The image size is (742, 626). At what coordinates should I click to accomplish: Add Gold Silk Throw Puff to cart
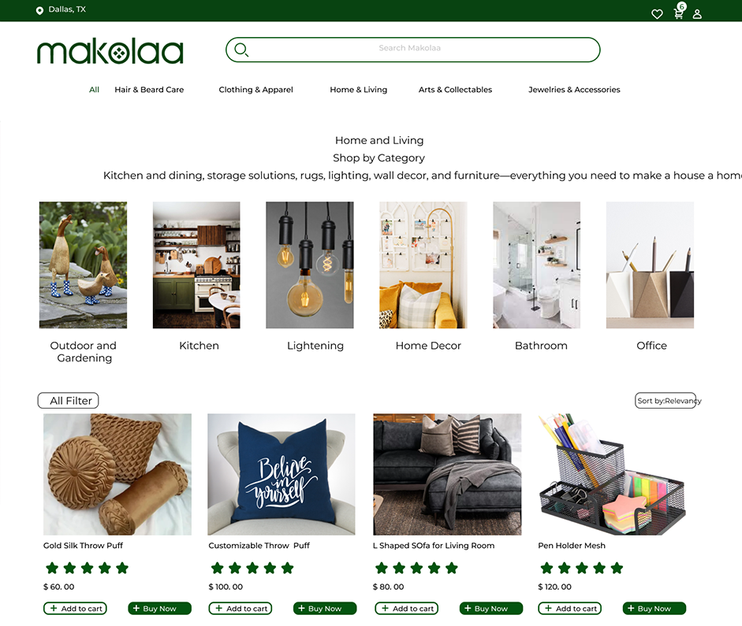(75, 609)
